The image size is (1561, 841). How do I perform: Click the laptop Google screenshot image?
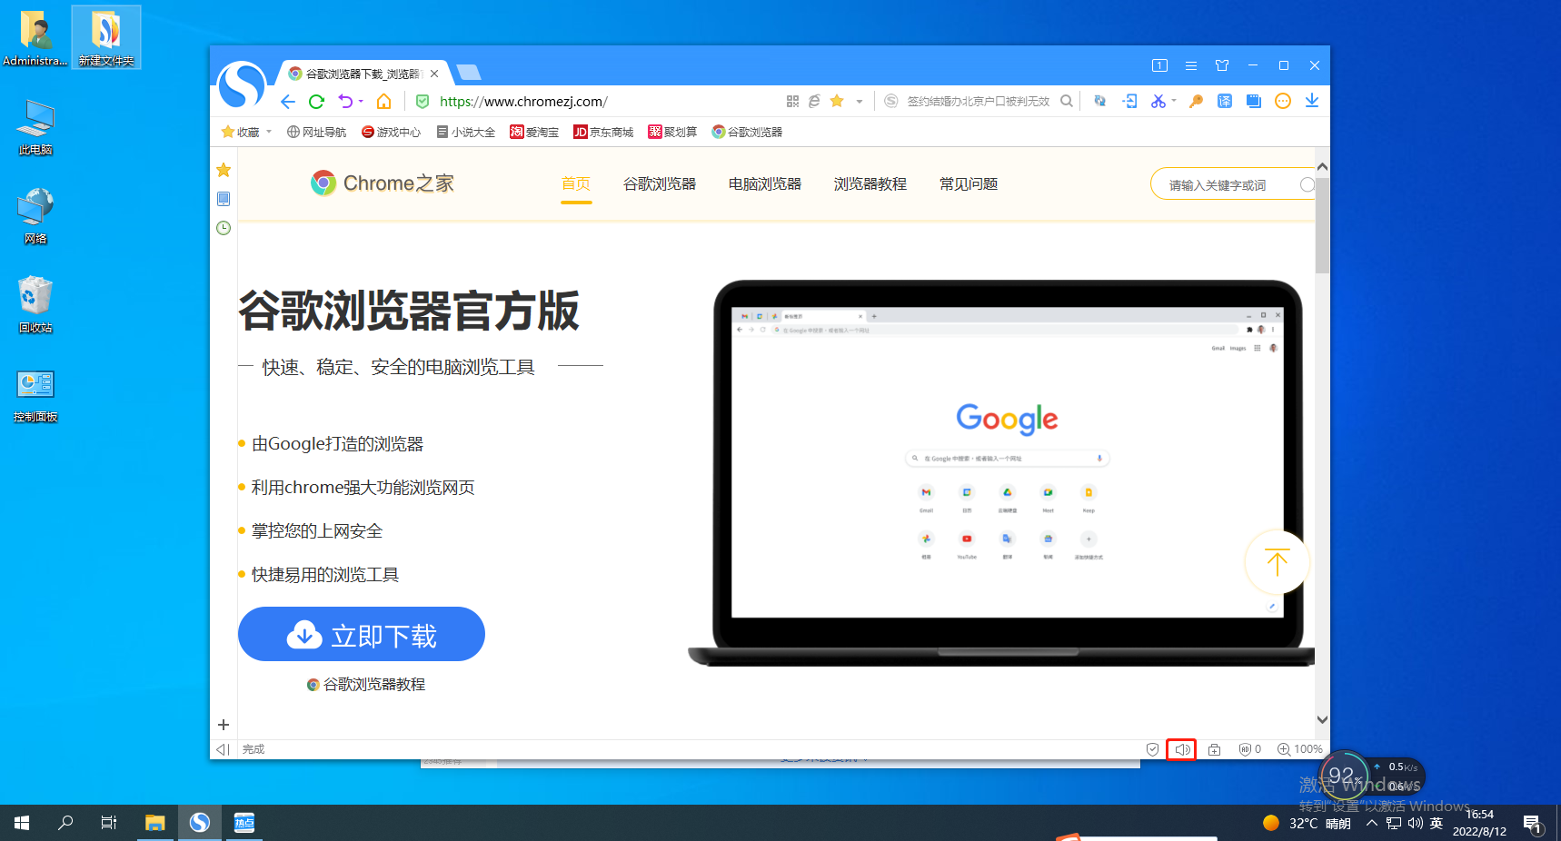[1001, 473]
